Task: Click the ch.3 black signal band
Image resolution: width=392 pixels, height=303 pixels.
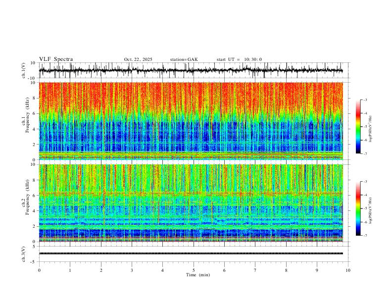Action: coord(191,253)
